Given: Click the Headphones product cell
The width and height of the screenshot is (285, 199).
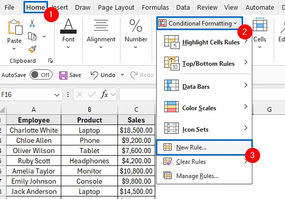Looking at the screenshot, I should 89,161.
